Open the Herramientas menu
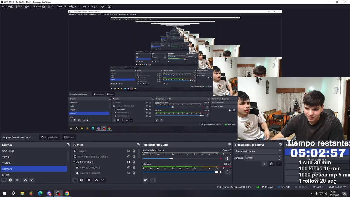Viewport: 350px width, 197px height. (90, 6)
